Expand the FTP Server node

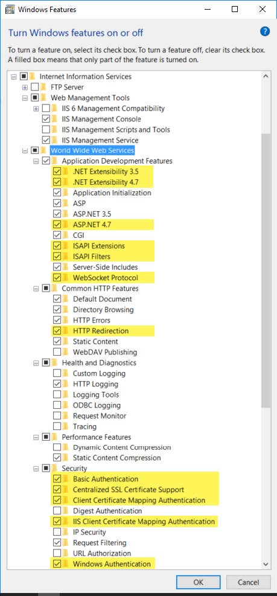click(x=25, y=87)
